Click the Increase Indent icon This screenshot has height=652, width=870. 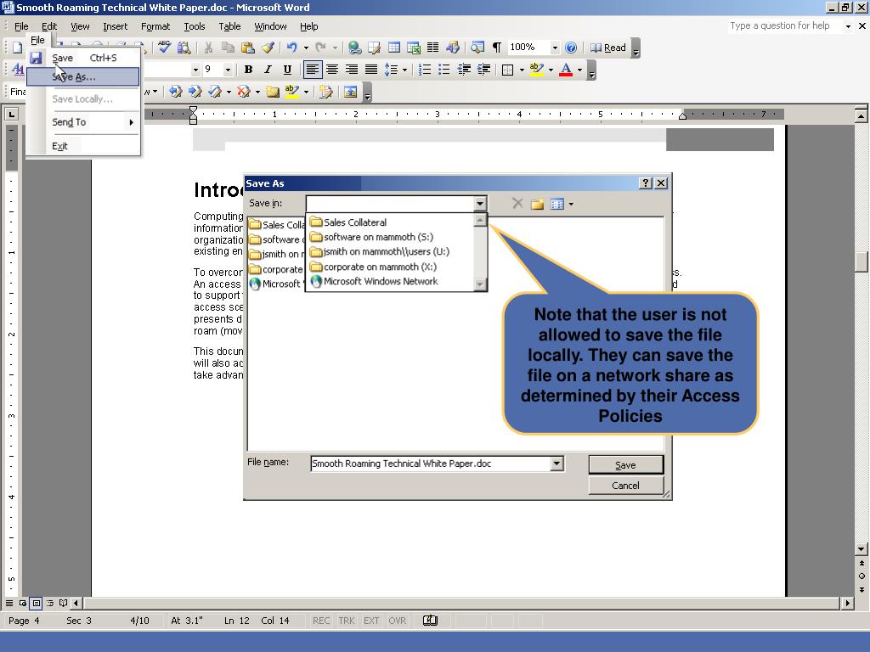[483, 70]
